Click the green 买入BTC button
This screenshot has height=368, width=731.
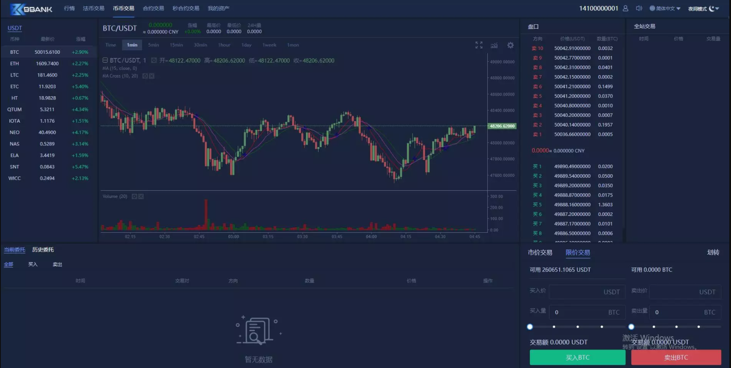point(577,357)
